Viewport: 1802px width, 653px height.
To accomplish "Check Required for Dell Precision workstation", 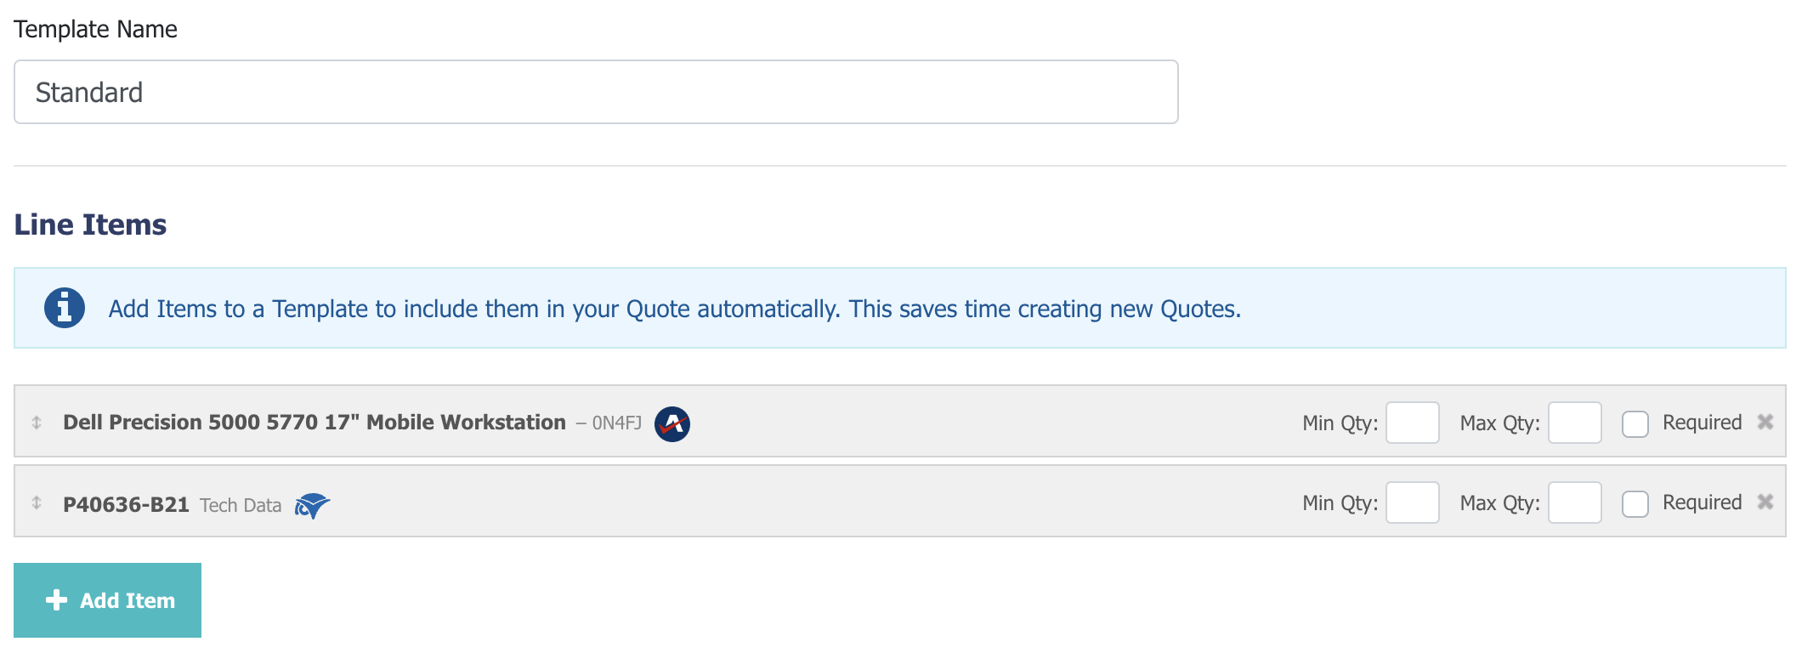I will 1635,423.
